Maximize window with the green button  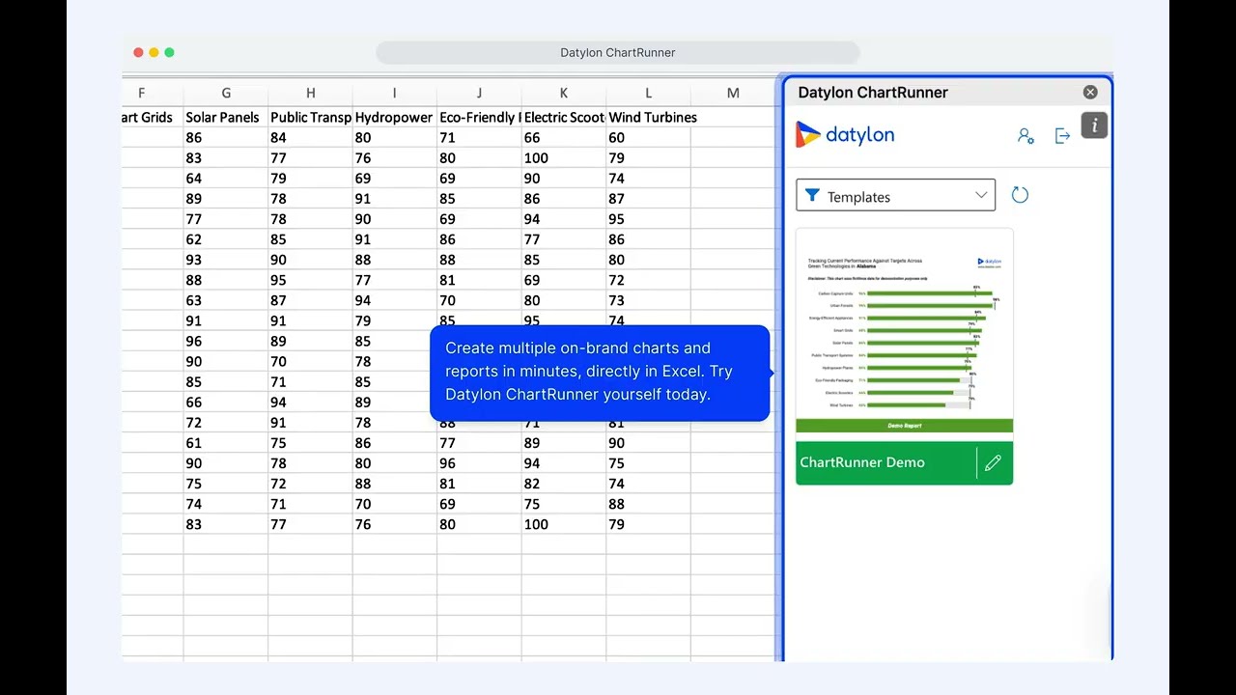[169, 52]
